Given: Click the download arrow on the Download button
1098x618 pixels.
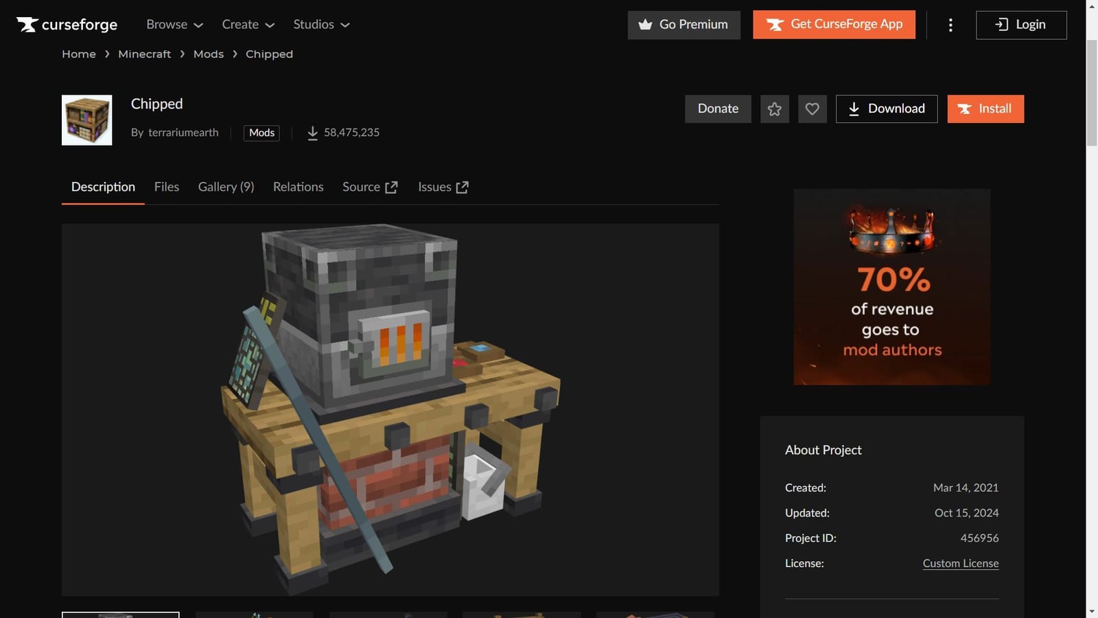Looking at the screenshot, I should [x=854, y=108].
